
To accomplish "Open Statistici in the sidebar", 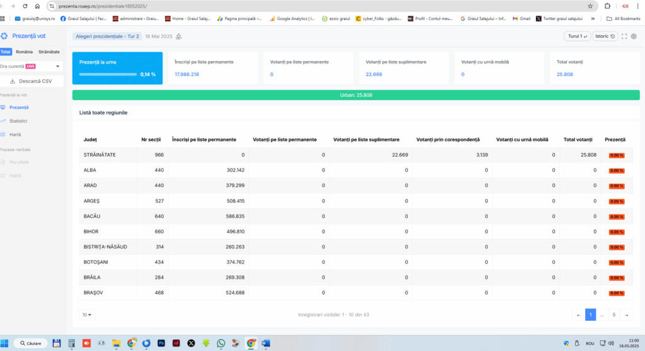I will 18,121.
